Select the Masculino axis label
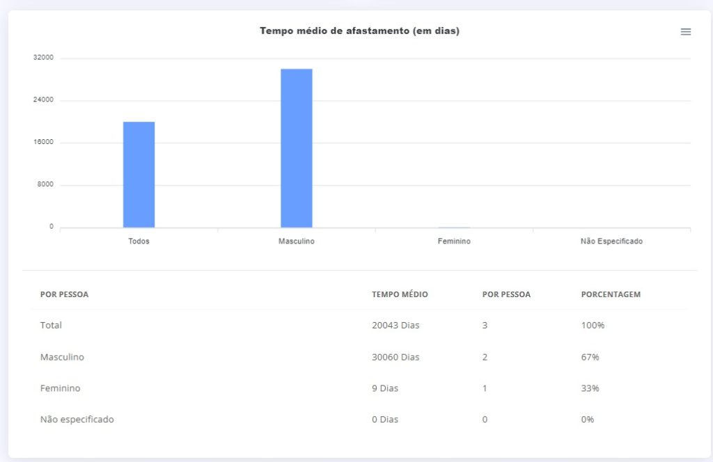Image resolution: width=713 pixels, height=462 pixels. [x=297, y=241]
